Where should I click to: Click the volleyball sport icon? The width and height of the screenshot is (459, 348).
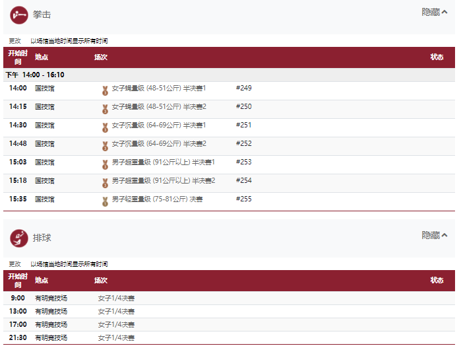(19, 238)
